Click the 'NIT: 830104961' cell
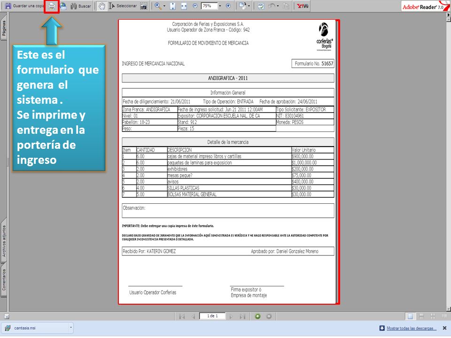The image size is (451, 338). click(304, 116)
